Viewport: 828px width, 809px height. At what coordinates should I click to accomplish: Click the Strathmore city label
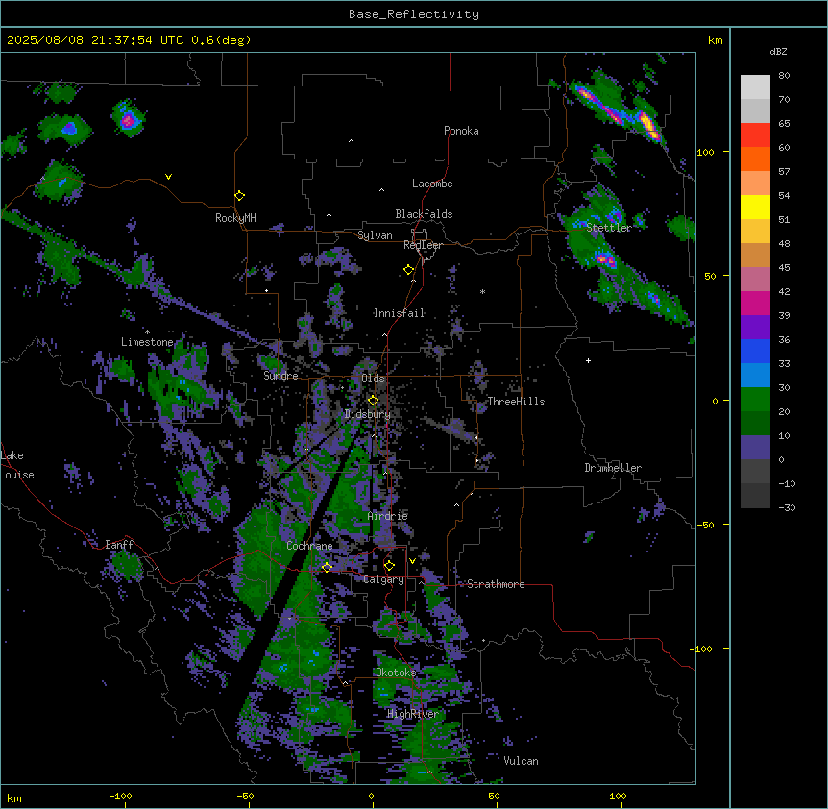click(x=496, y=584)
